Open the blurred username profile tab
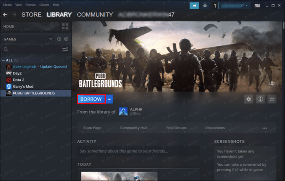Screen dimensions: 285x181 [146, 14]
